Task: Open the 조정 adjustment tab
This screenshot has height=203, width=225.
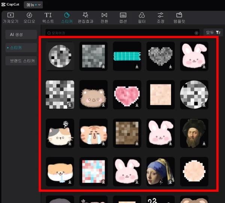Action: pos(160,18)
